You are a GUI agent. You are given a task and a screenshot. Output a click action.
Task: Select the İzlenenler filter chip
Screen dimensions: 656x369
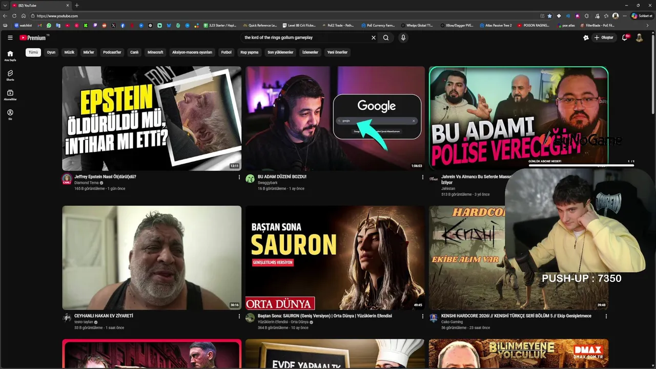pyautogui.click(x=310, y=52)
